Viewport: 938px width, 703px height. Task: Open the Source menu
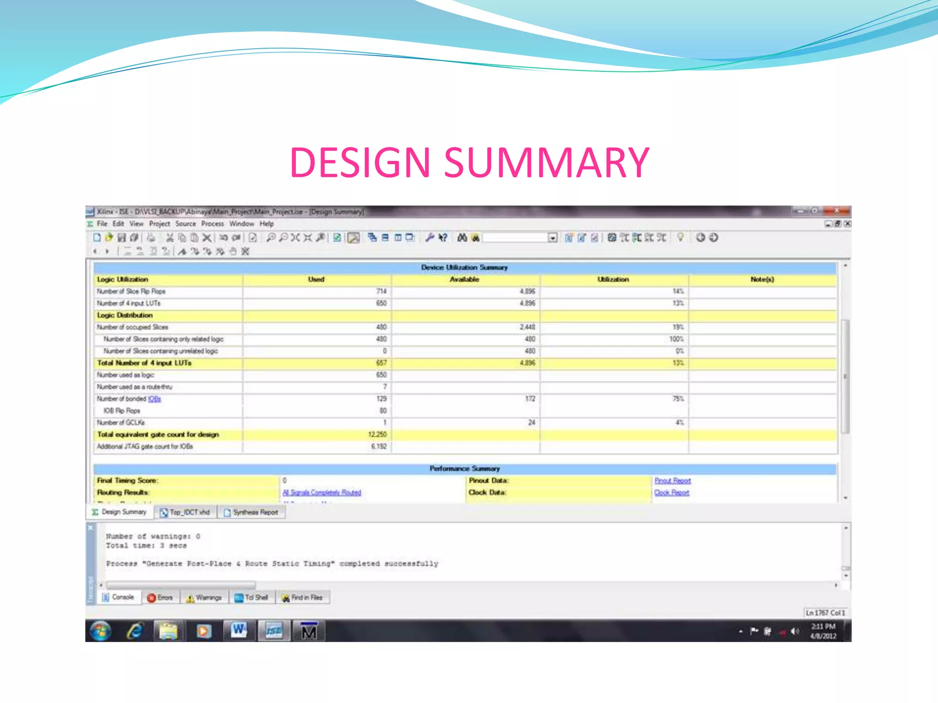185,224
